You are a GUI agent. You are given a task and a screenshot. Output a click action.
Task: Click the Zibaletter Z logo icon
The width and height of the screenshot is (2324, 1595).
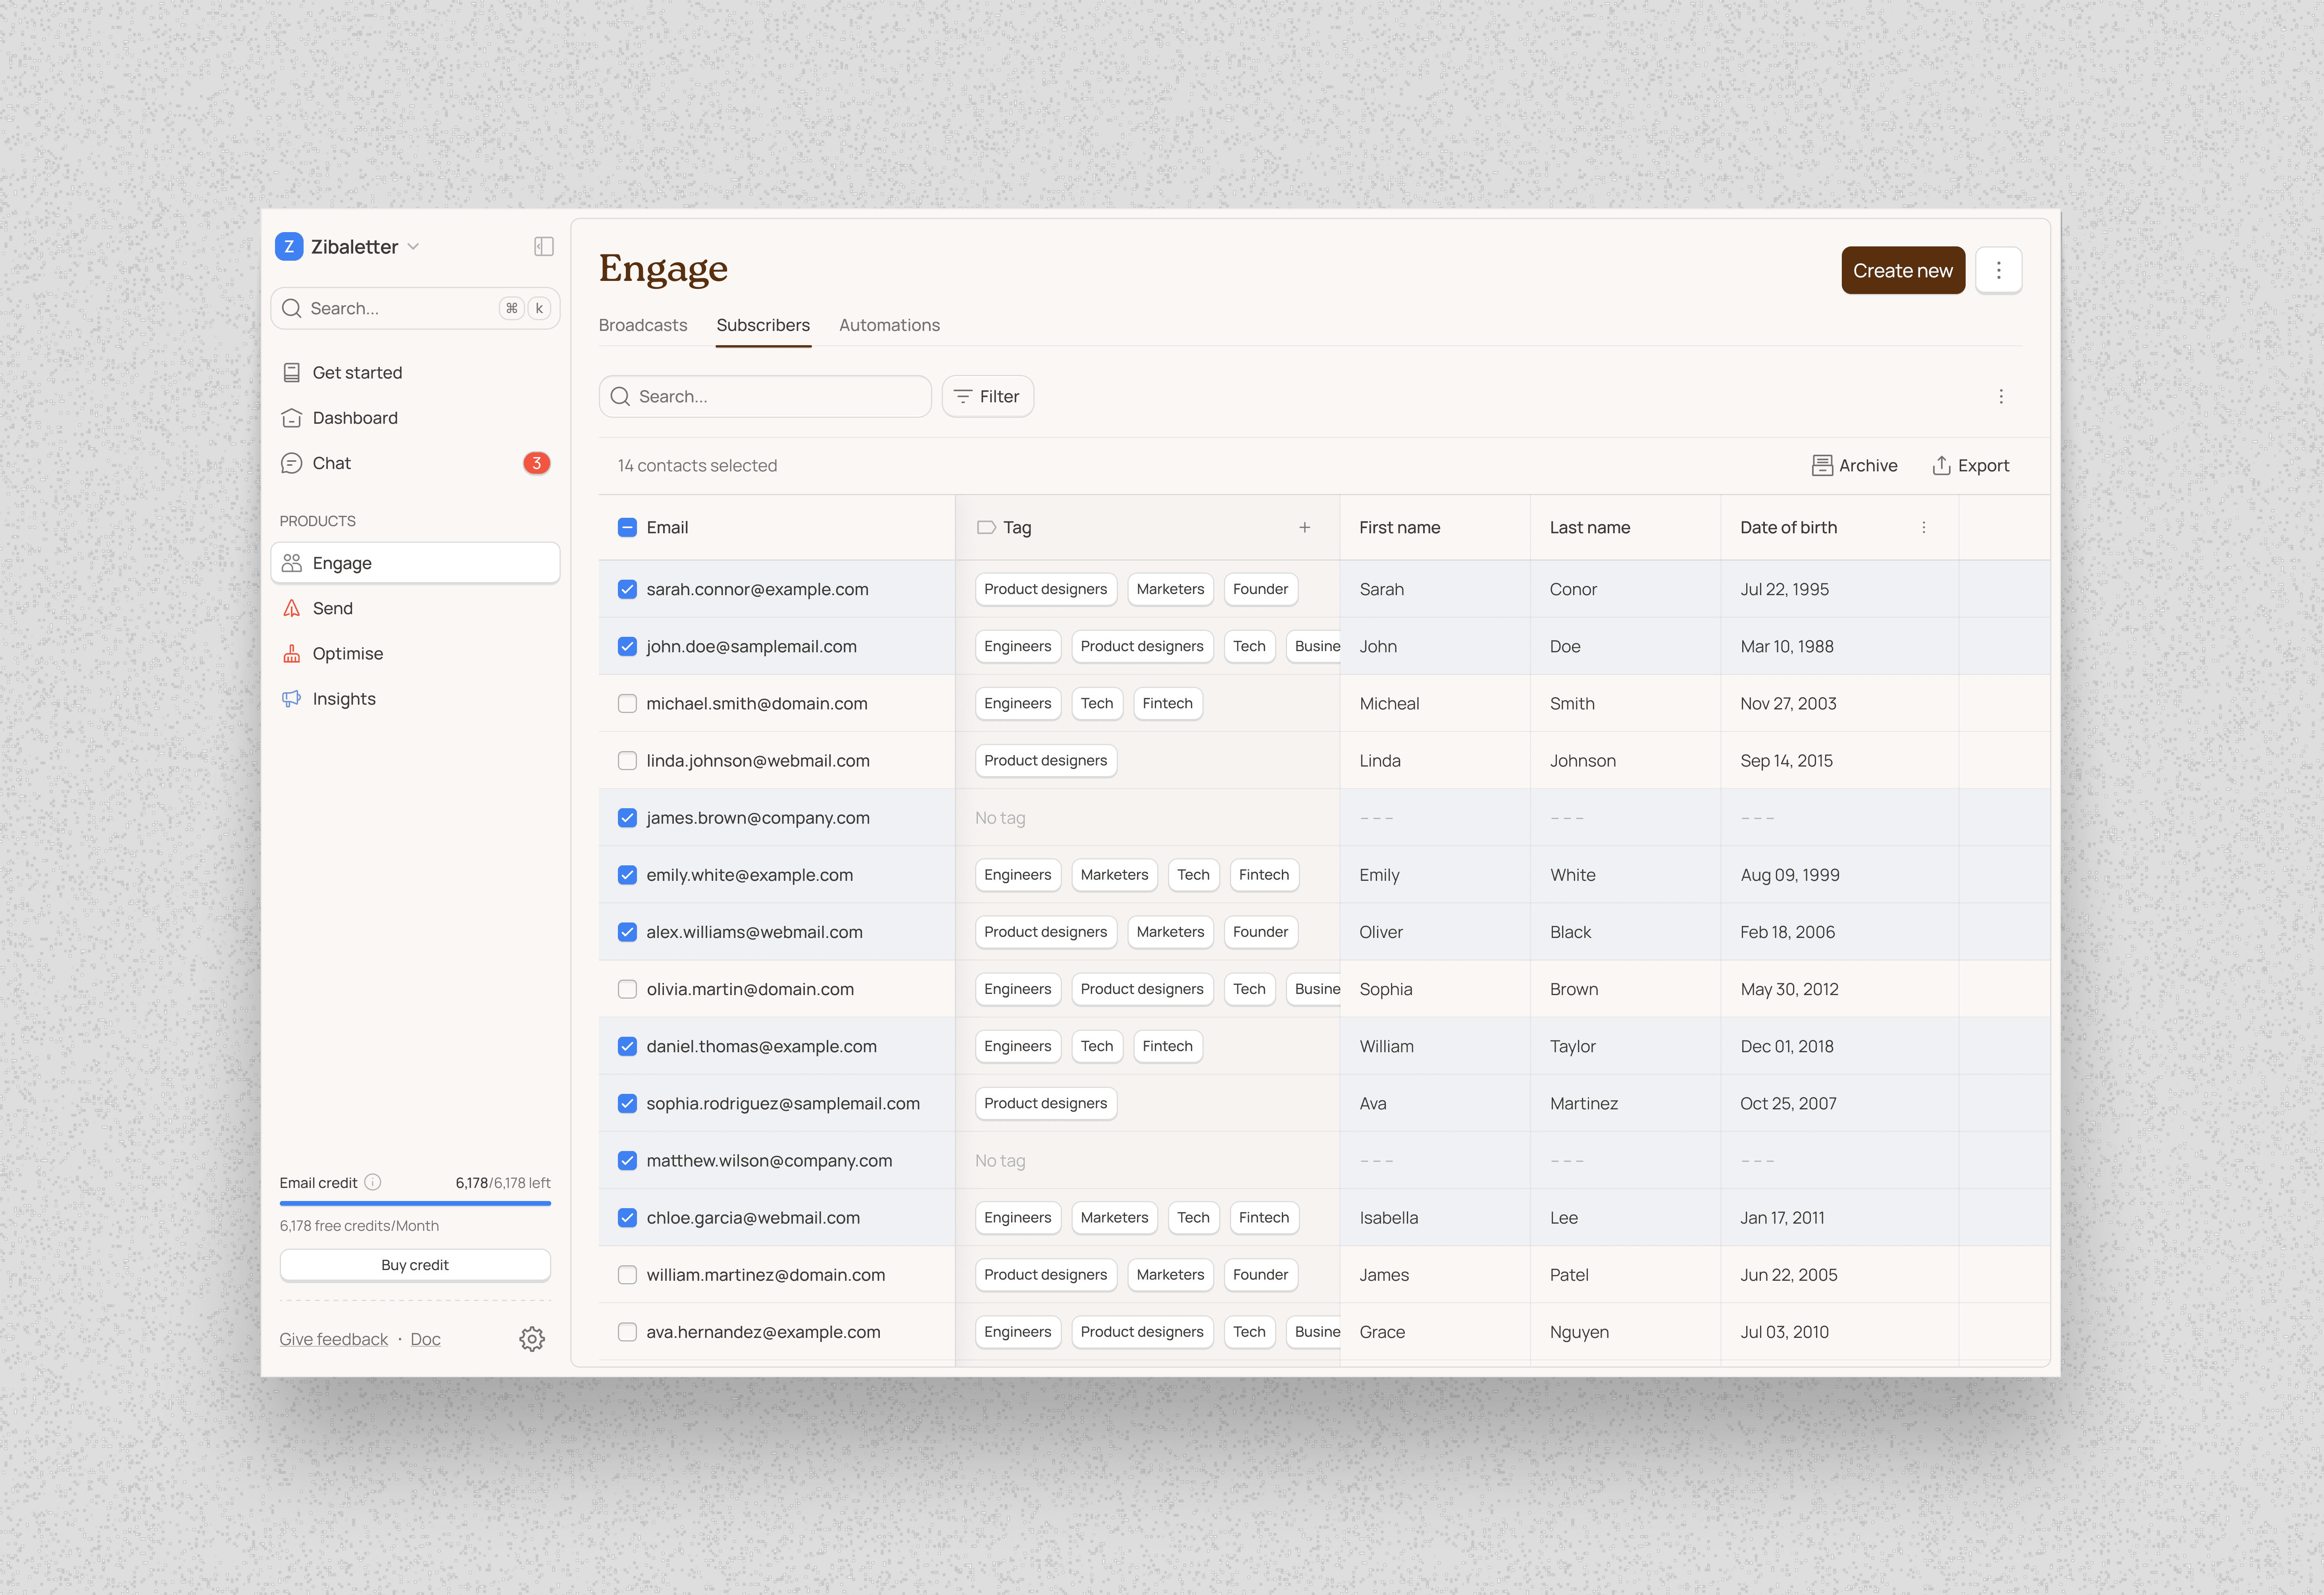coord(289,247)
